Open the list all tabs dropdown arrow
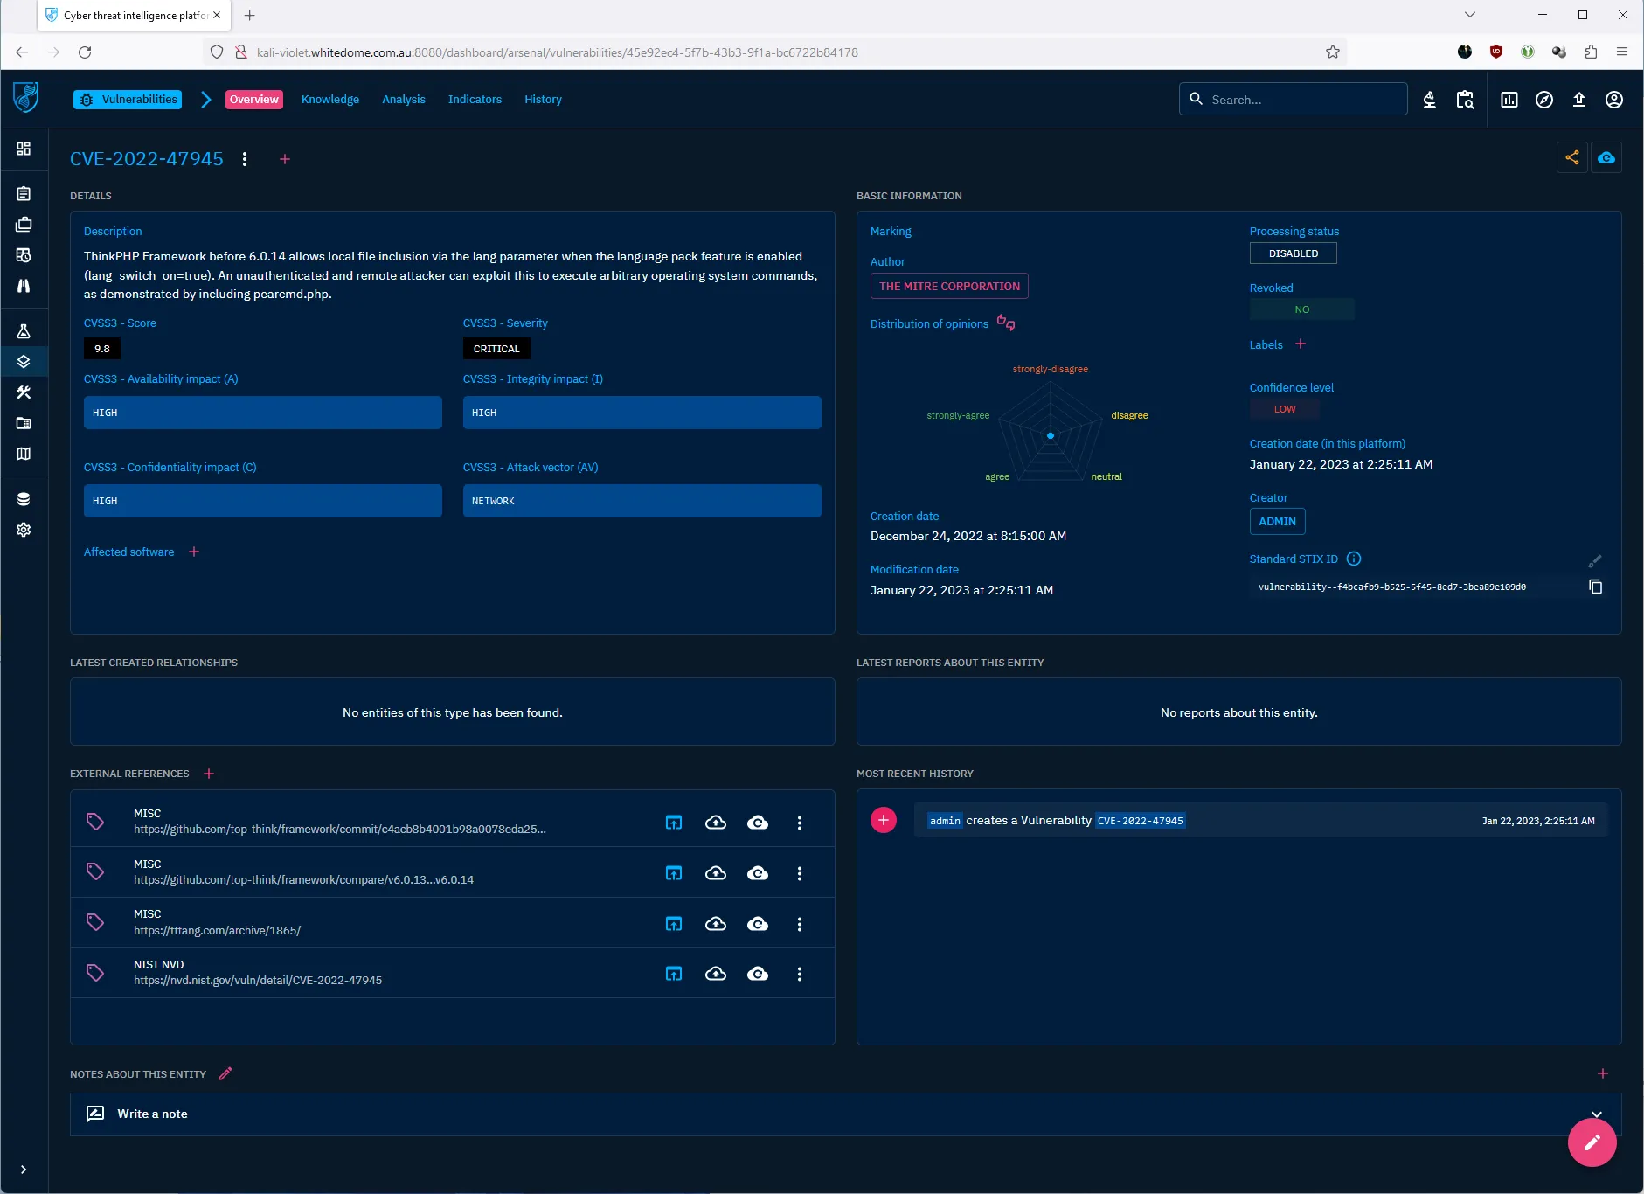The image size is (1644, 1194). (x=1470, y=15)
